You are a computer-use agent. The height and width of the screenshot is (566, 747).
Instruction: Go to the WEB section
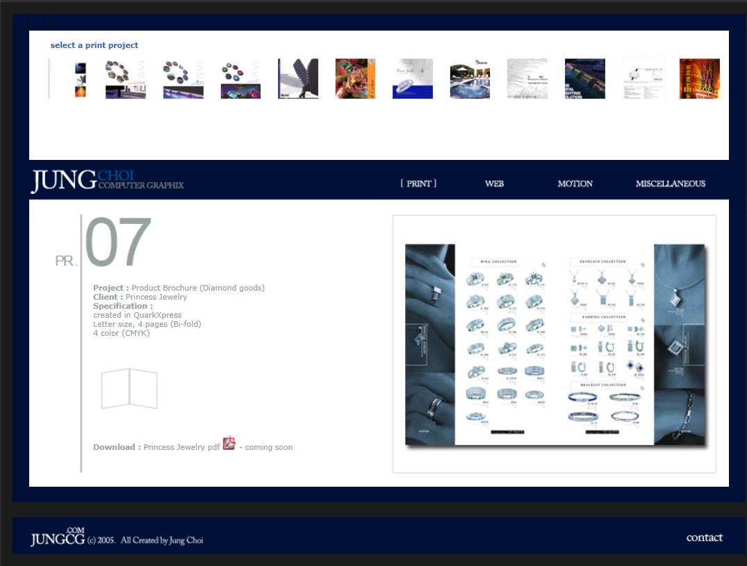pos(494,184)
